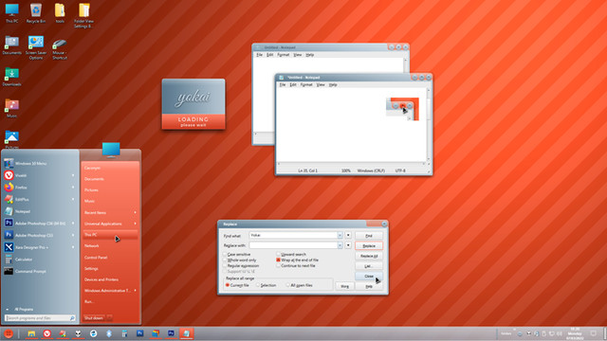This screenshot has height=341, width=607.
Task: Click vertical scrollbar of front Notepad window
Action: [x=428, y=125]
